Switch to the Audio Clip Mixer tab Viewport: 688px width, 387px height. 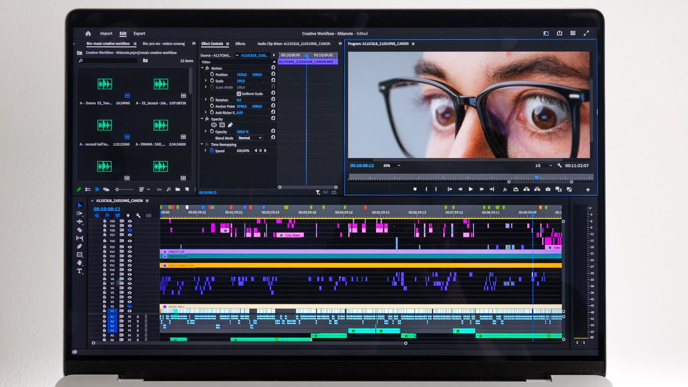coord(293,44)
